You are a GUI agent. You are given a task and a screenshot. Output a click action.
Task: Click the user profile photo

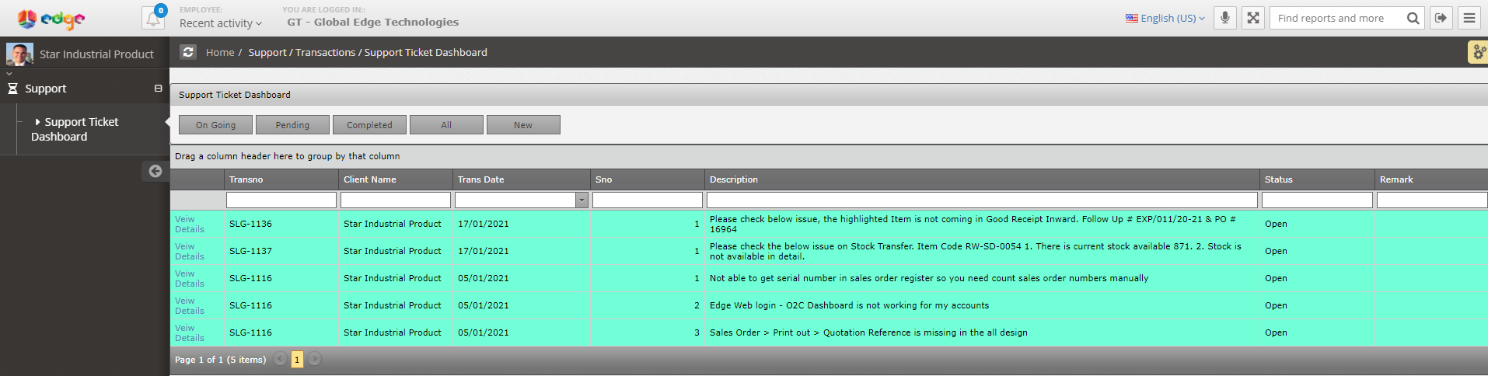coord(19,54)
